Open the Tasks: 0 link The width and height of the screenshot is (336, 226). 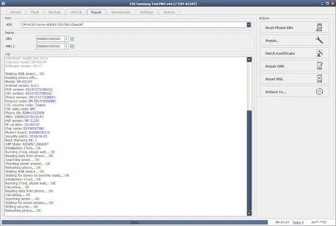[x=298, y=222]
